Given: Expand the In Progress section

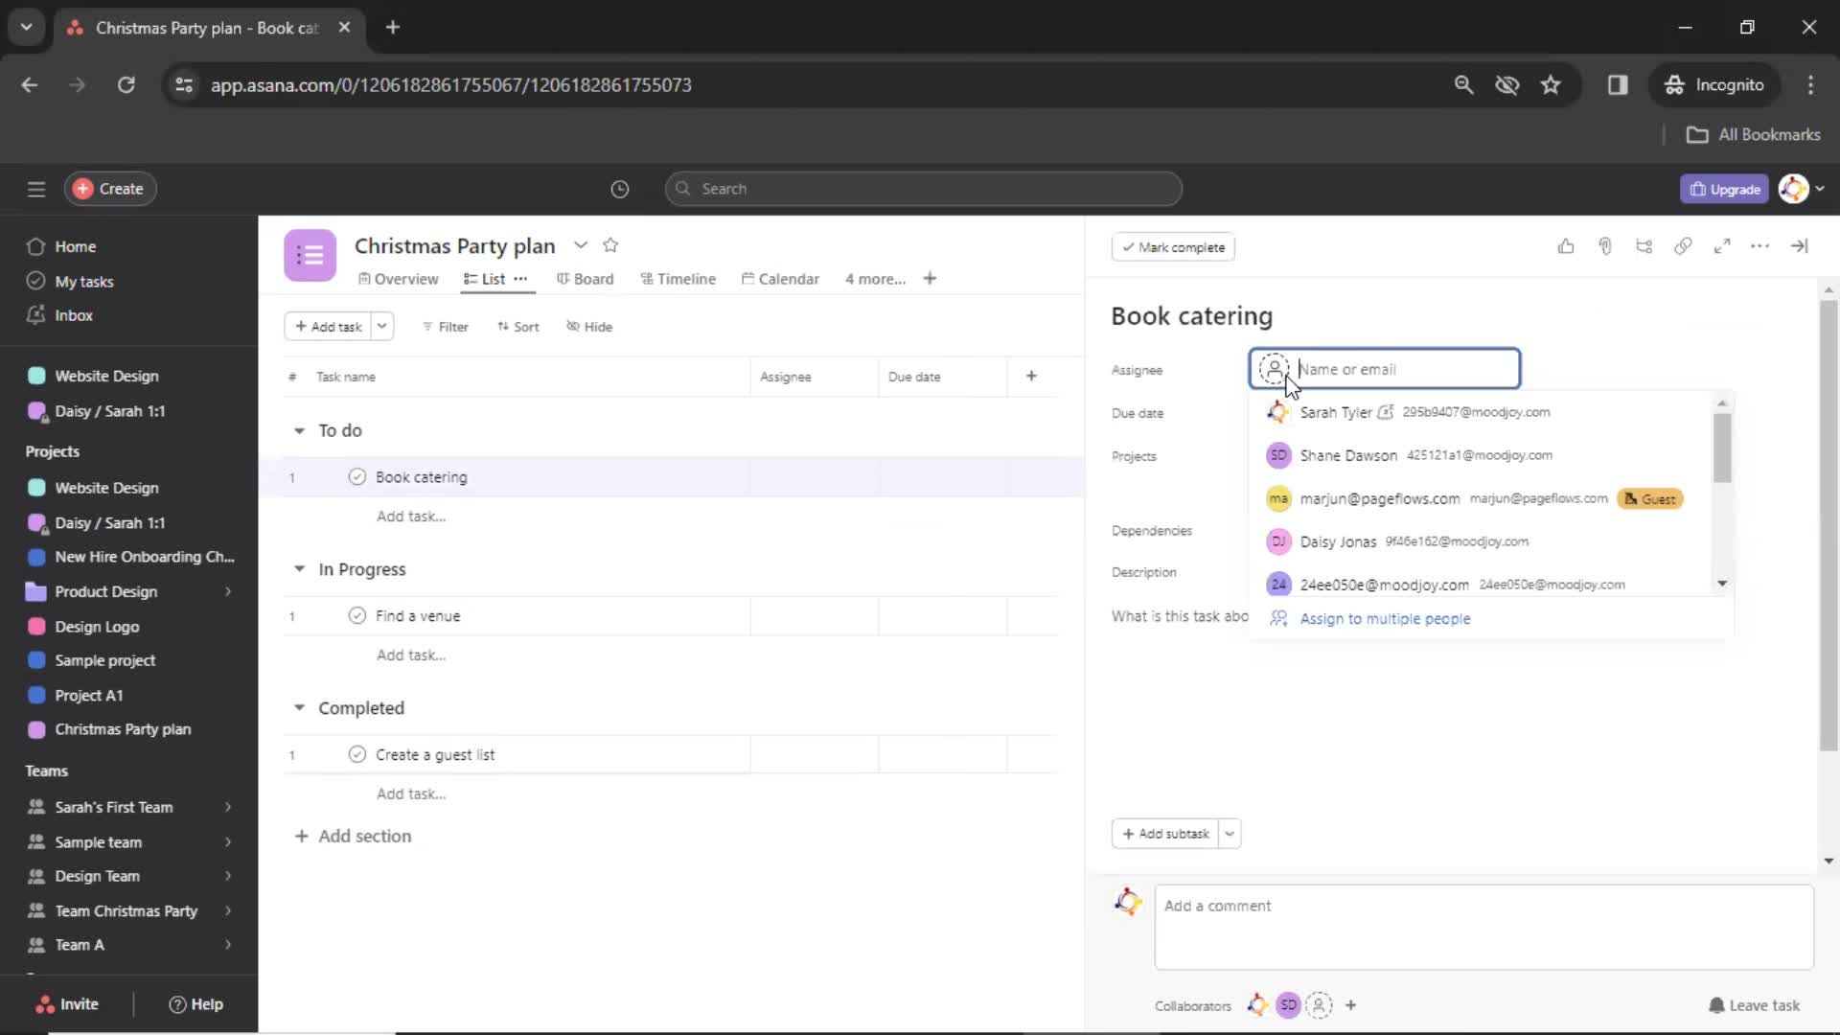Looking at the screenshot, I should (x=298, y=568).
